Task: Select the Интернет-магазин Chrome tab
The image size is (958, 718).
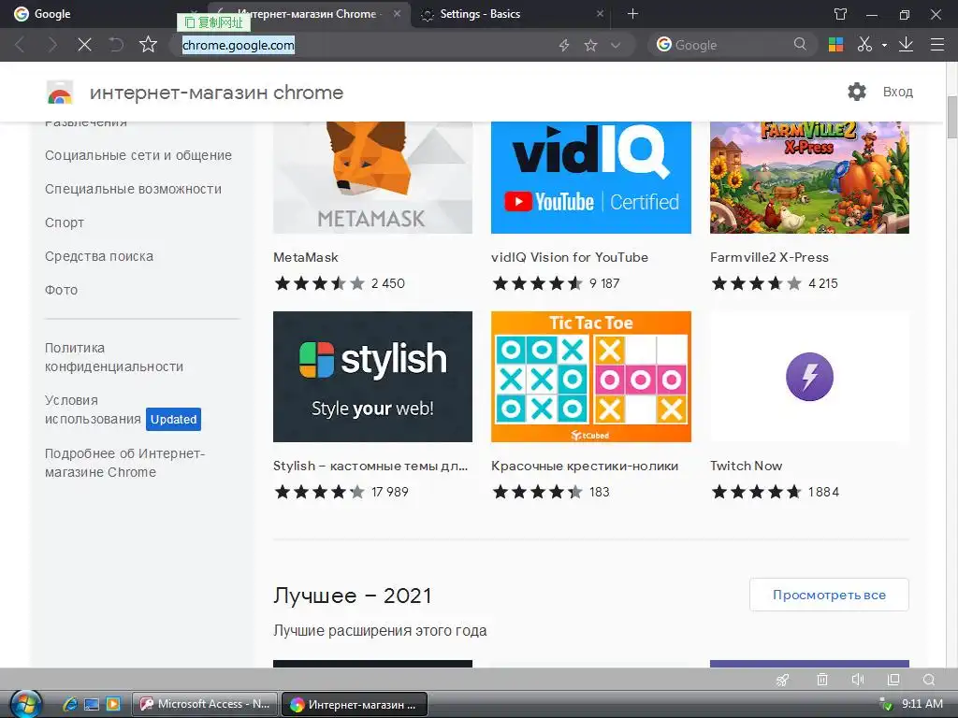Action: (306, 14)
